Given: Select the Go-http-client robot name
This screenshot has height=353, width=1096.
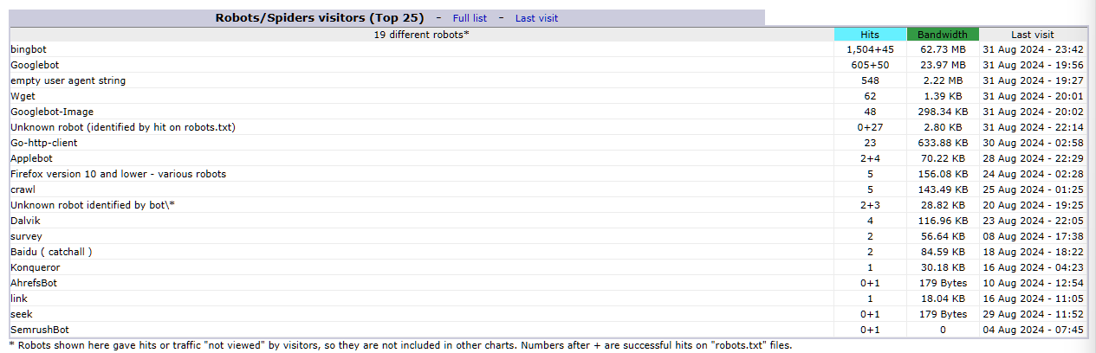Looking at the screenshot, I should 43,143.
